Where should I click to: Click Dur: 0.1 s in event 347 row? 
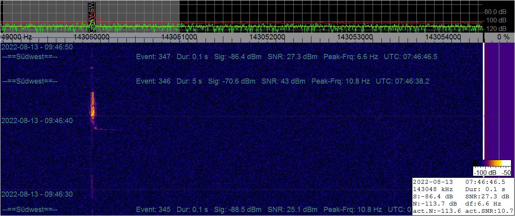192,57
